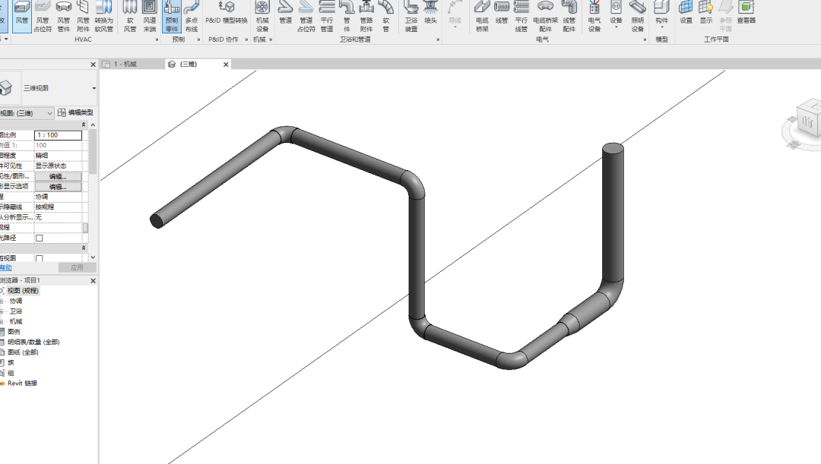Select the 照明设备 lighting fixture tool
Viewport: 821px width, 464px height.
click(637, 16)
